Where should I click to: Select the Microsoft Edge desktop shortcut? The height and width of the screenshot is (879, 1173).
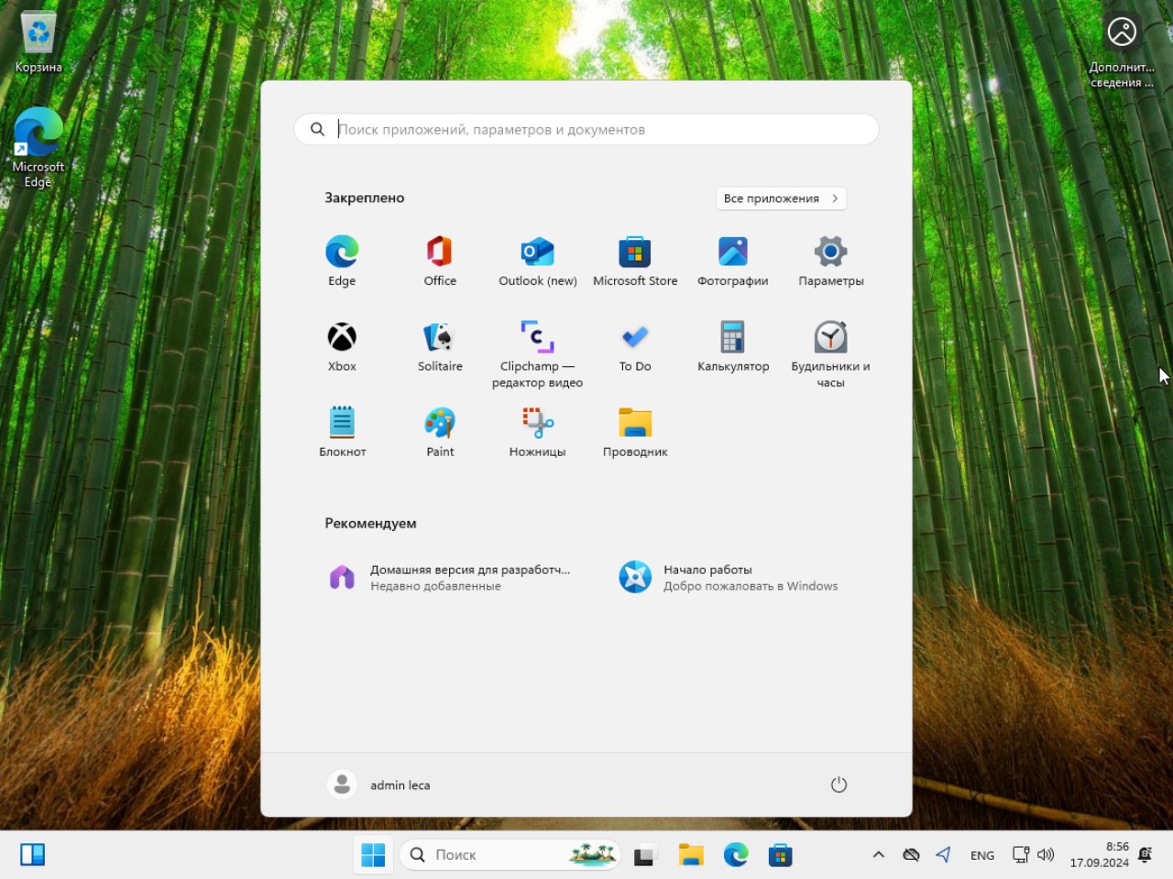38,147
